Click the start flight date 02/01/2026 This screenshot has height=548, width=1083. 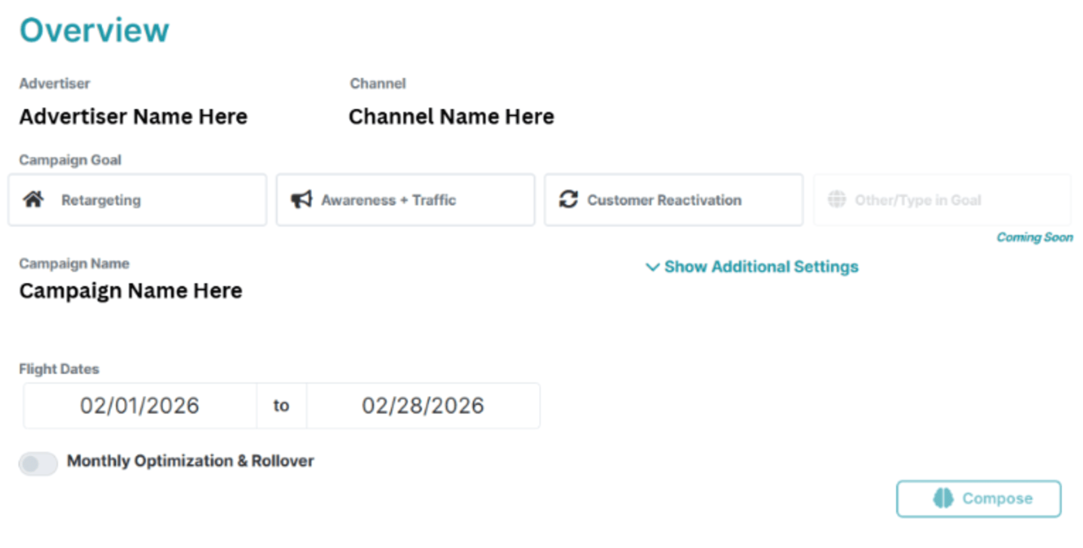(140, 406)
